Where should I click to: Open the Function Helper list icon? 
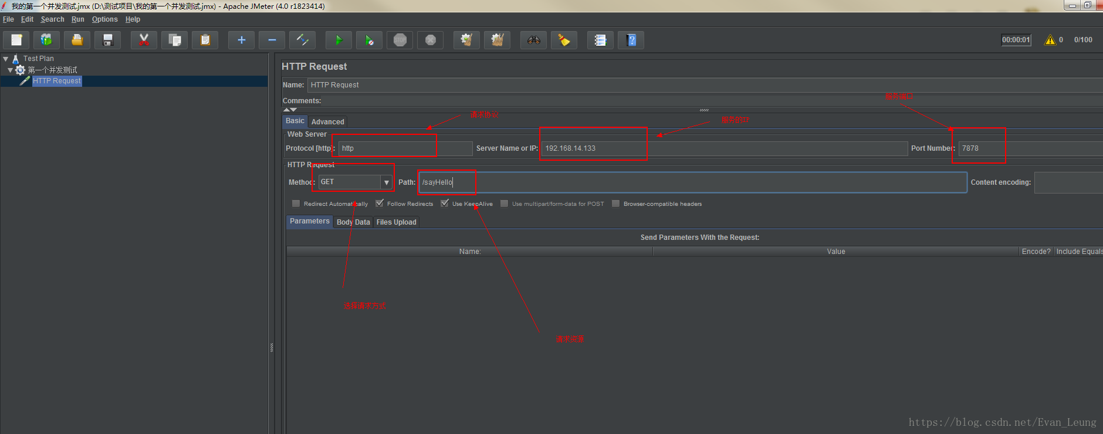click(600, 40)
